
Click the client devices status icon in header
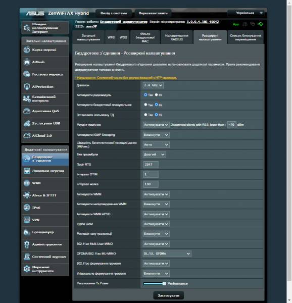(253, 24)
